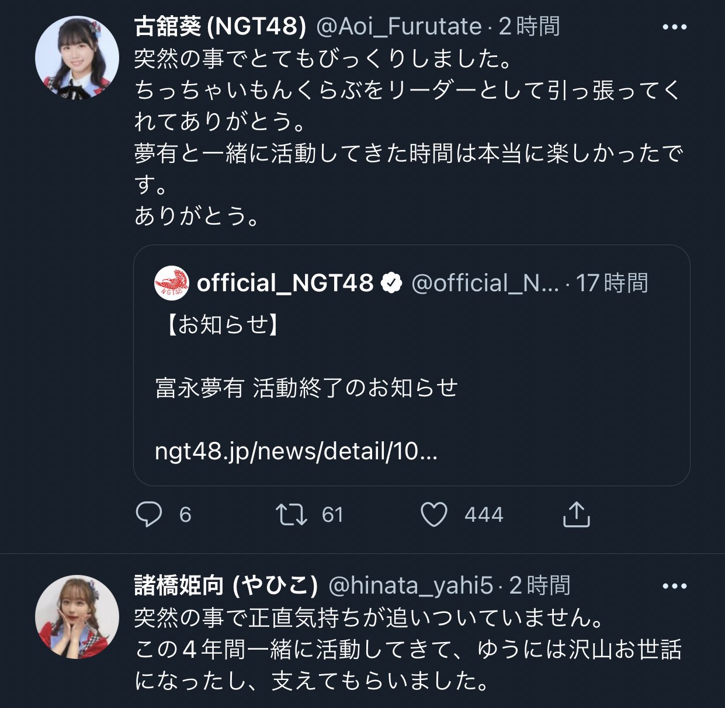This screenshot has height=708, width=725.
Task: Click the reply icon on Aoi Furutate's tweet
Action: coord(149,514)
